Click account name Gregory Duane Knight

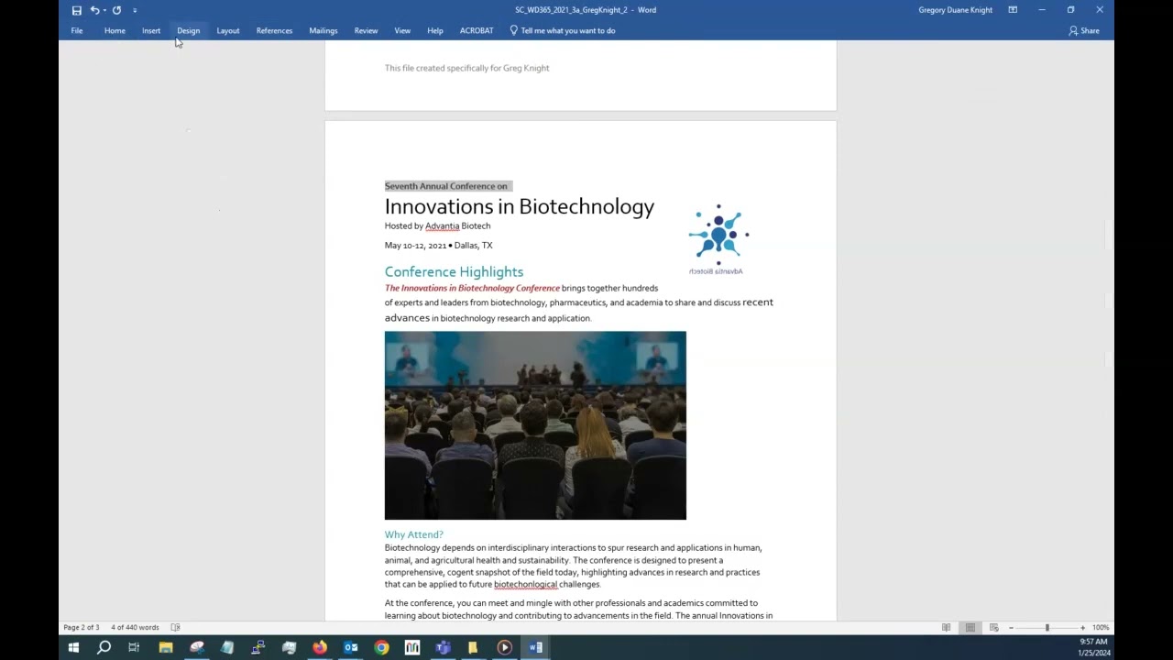(x=955, y=10)
